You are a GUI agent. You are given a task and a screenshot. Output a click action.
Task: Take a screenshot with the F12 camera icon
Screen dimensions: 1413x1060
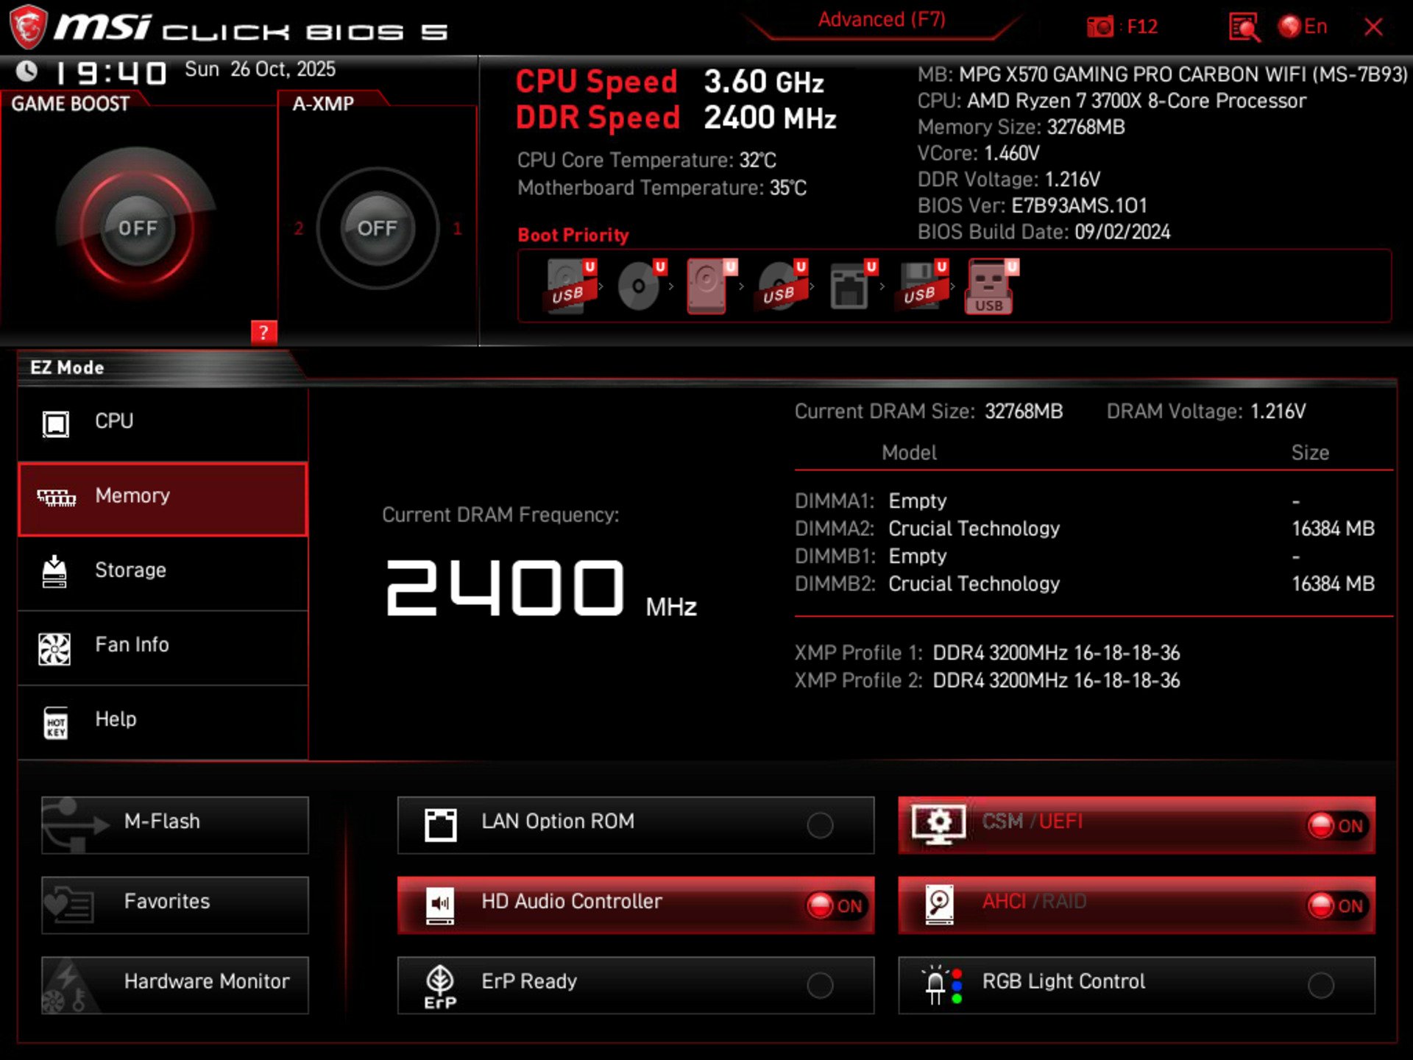pyautogui.click(x=1101, y=26)
